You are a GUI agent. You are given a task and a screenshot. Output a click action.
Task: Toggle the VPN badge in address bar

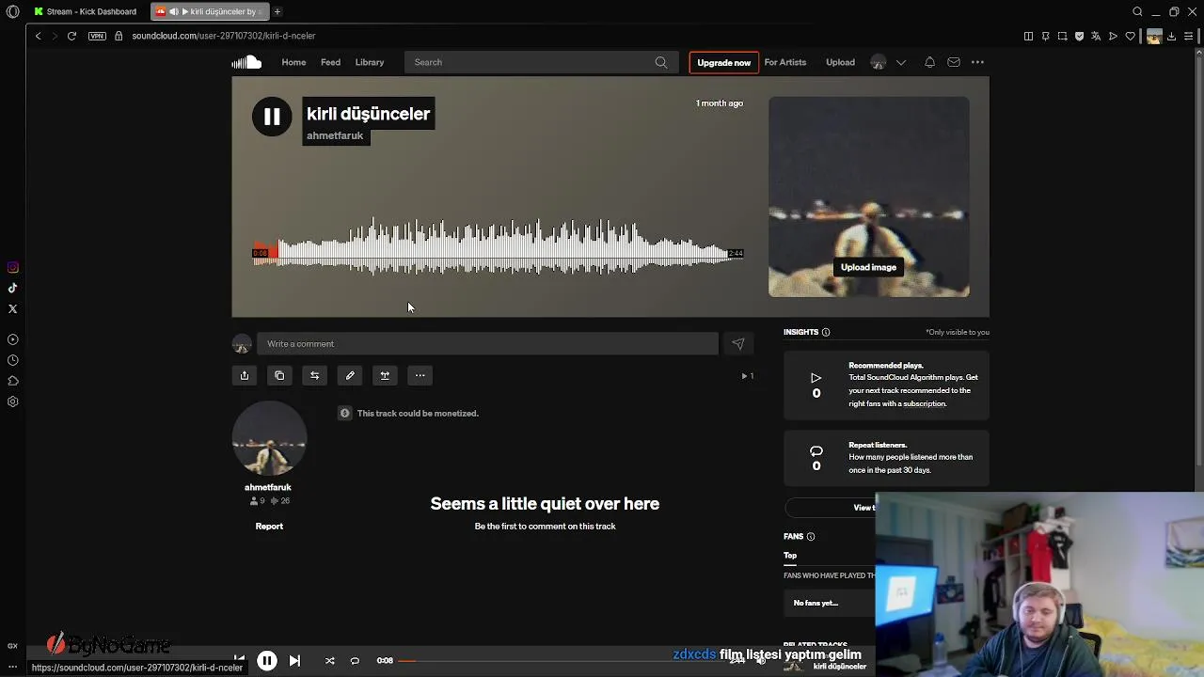(97, 36)
